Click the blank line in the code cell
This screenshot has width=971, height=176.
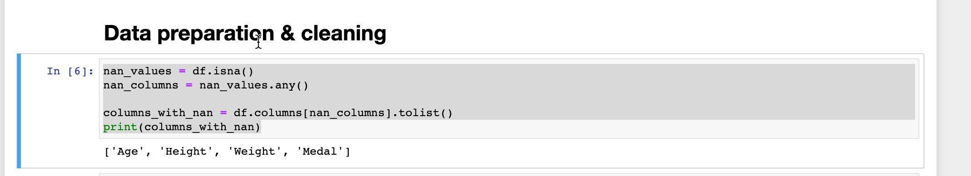point(509,99)
